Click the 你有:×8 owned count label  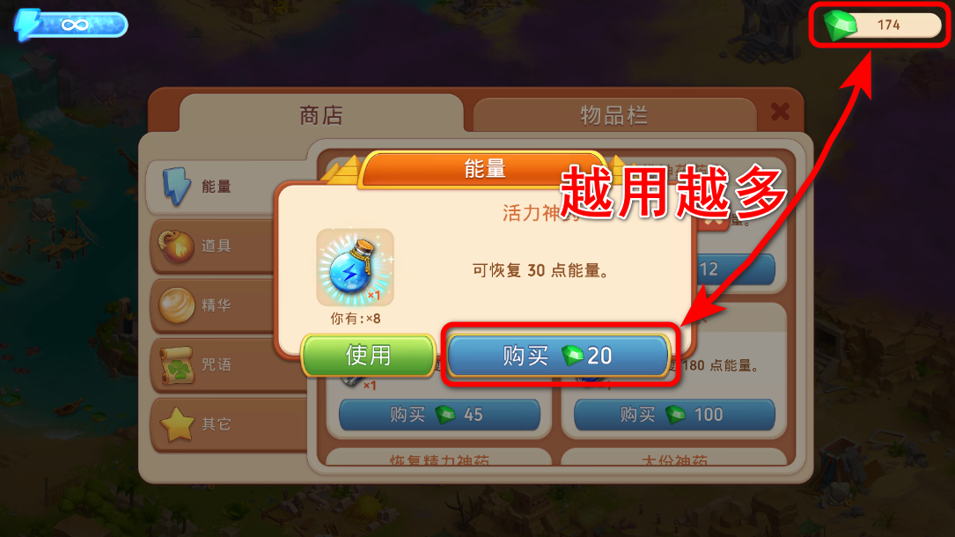[355, 319]
